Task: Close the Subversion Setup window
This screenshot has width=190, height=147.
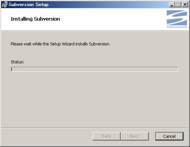Action: click(185, 5)
